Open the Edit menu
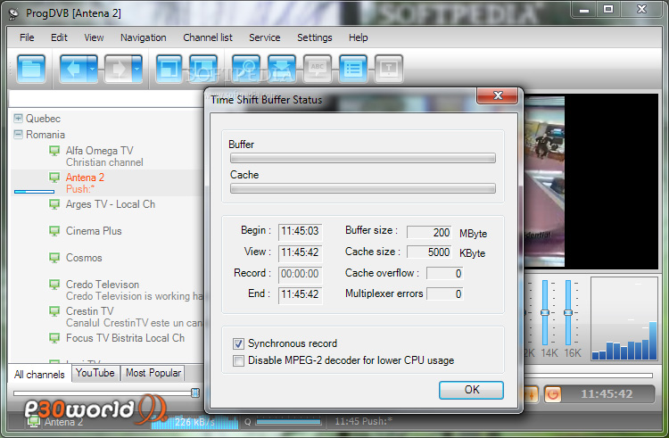This screenshot has width=669, height=438. (x=59, y=37)
